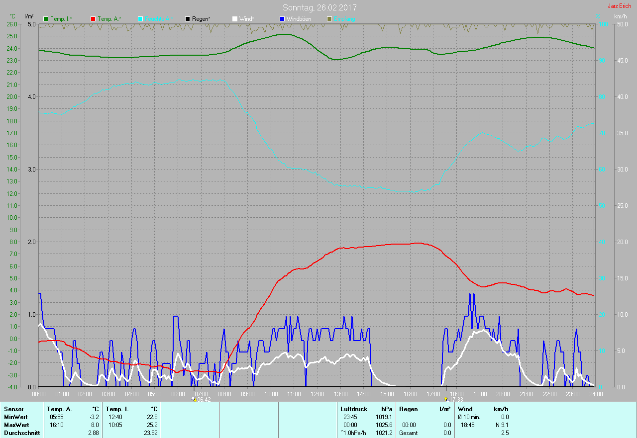The image size is (637, 438).
Task: Click the MinWert row label
Action: 16,417
